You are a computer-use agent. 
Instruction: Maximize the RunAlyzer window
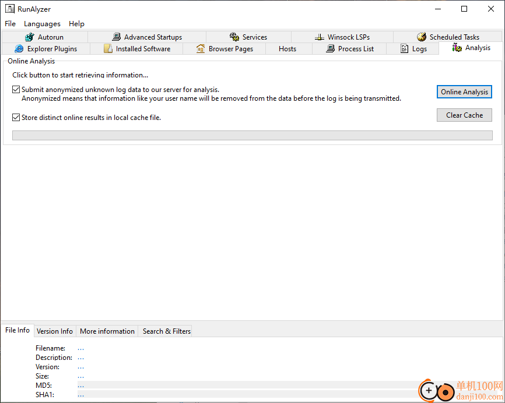pos(464,9)
